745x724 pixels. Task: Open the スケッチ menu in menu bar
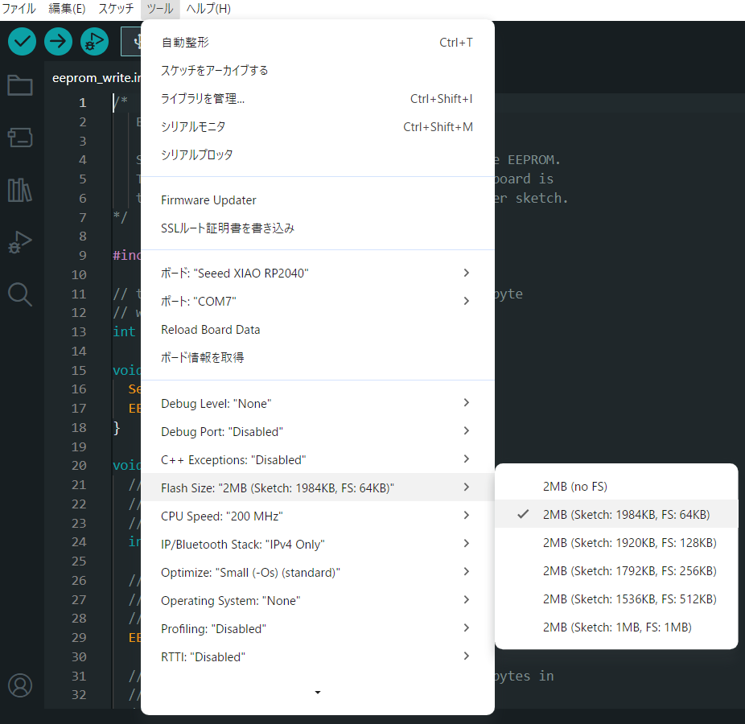(x=116, y=9)
